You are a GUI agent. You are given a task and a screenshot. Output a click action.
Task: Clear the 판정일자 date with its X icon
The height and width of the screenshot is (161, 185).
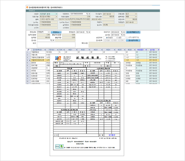point(89,32)
